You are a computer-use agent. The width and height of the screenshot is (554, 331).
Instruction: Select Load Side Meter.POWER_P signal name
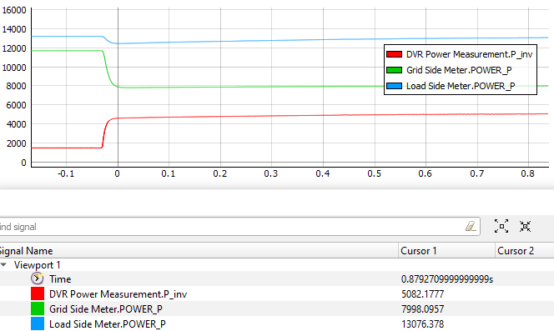(x=108, y=324)
